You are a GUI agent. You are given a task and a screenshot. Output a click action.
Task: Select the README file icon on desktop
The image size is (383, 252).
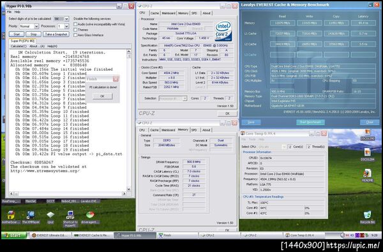pos(368,174)
